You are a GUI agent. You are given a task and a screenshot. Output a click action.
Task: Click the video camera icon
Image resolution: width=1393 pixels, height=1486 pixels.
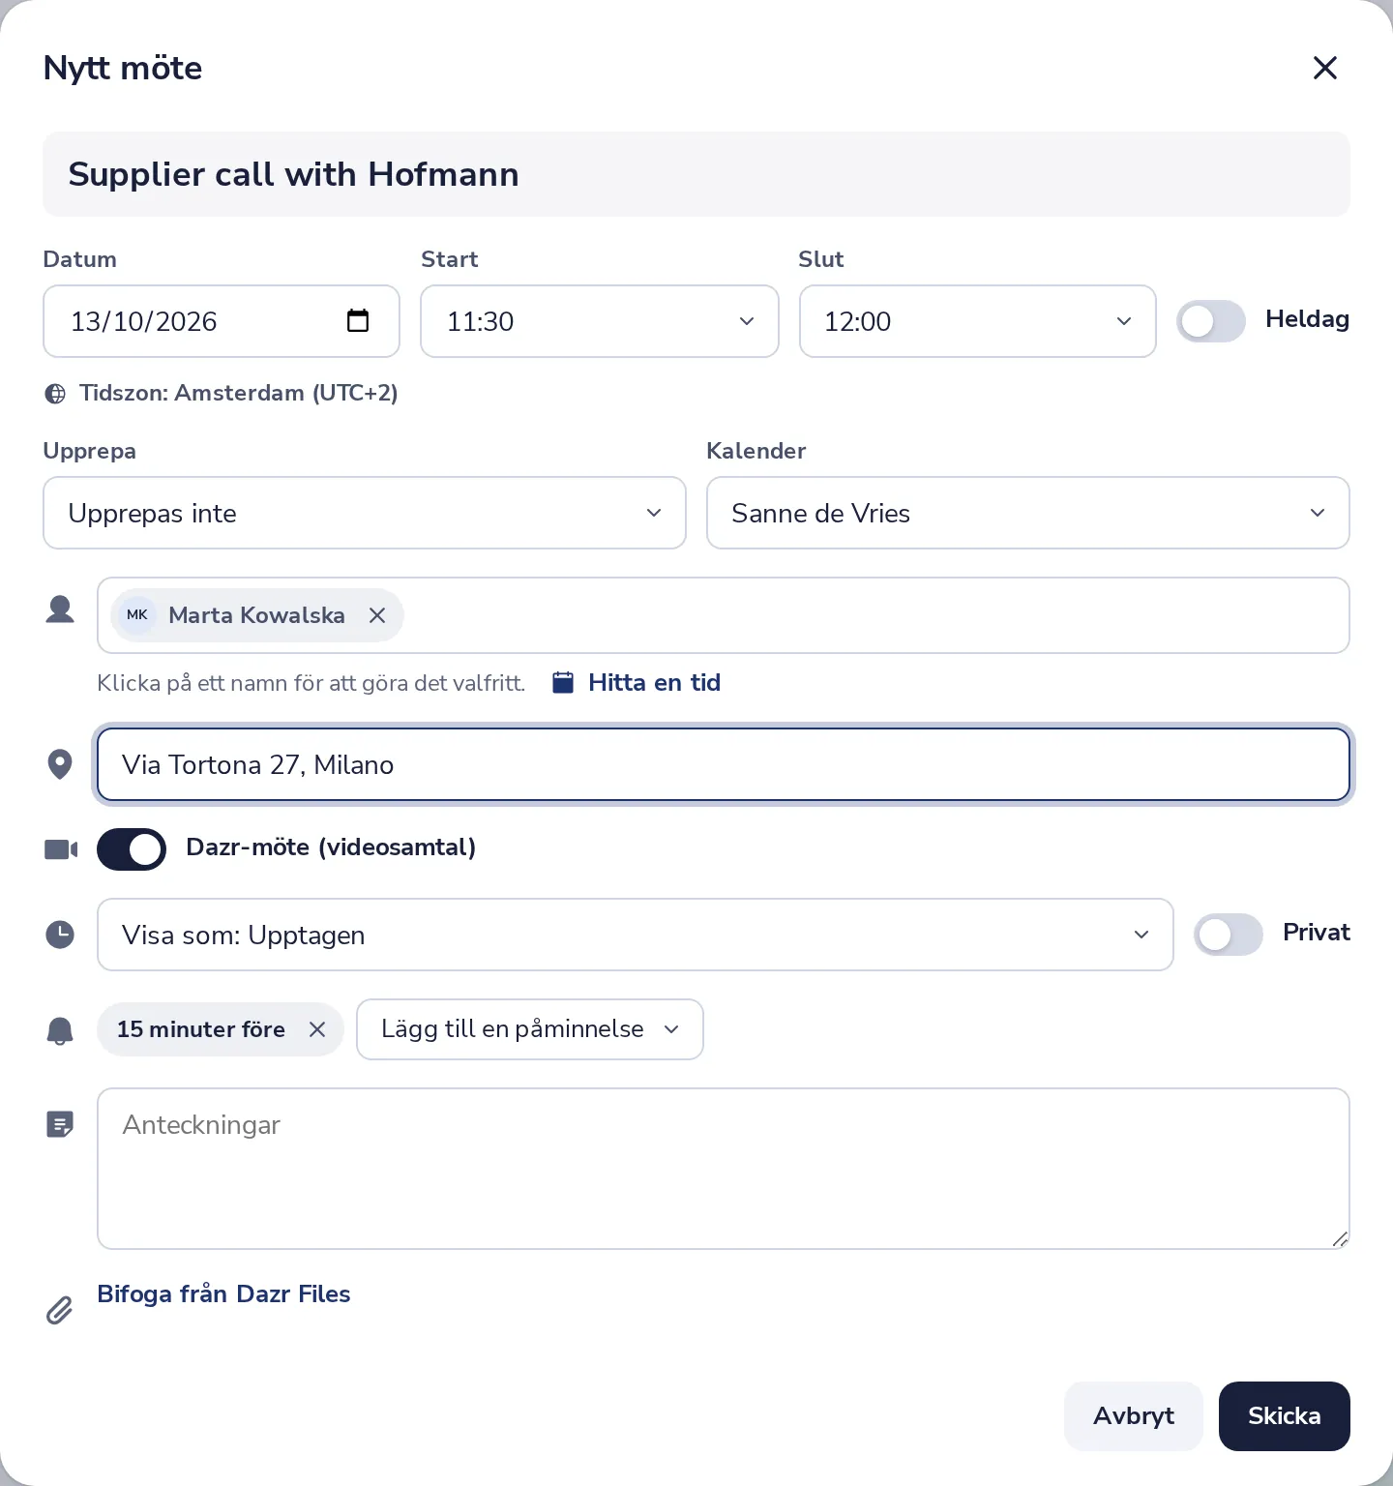tap(61, 849)
